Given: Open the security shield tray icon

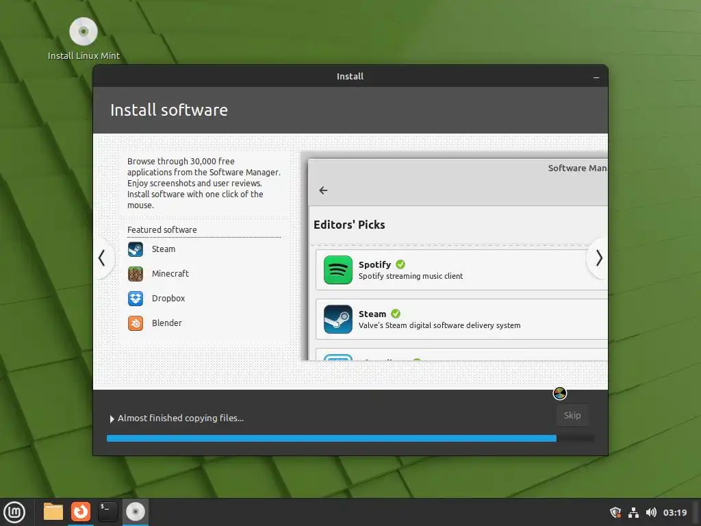Looking at the screenshot, I should [615, 512].
